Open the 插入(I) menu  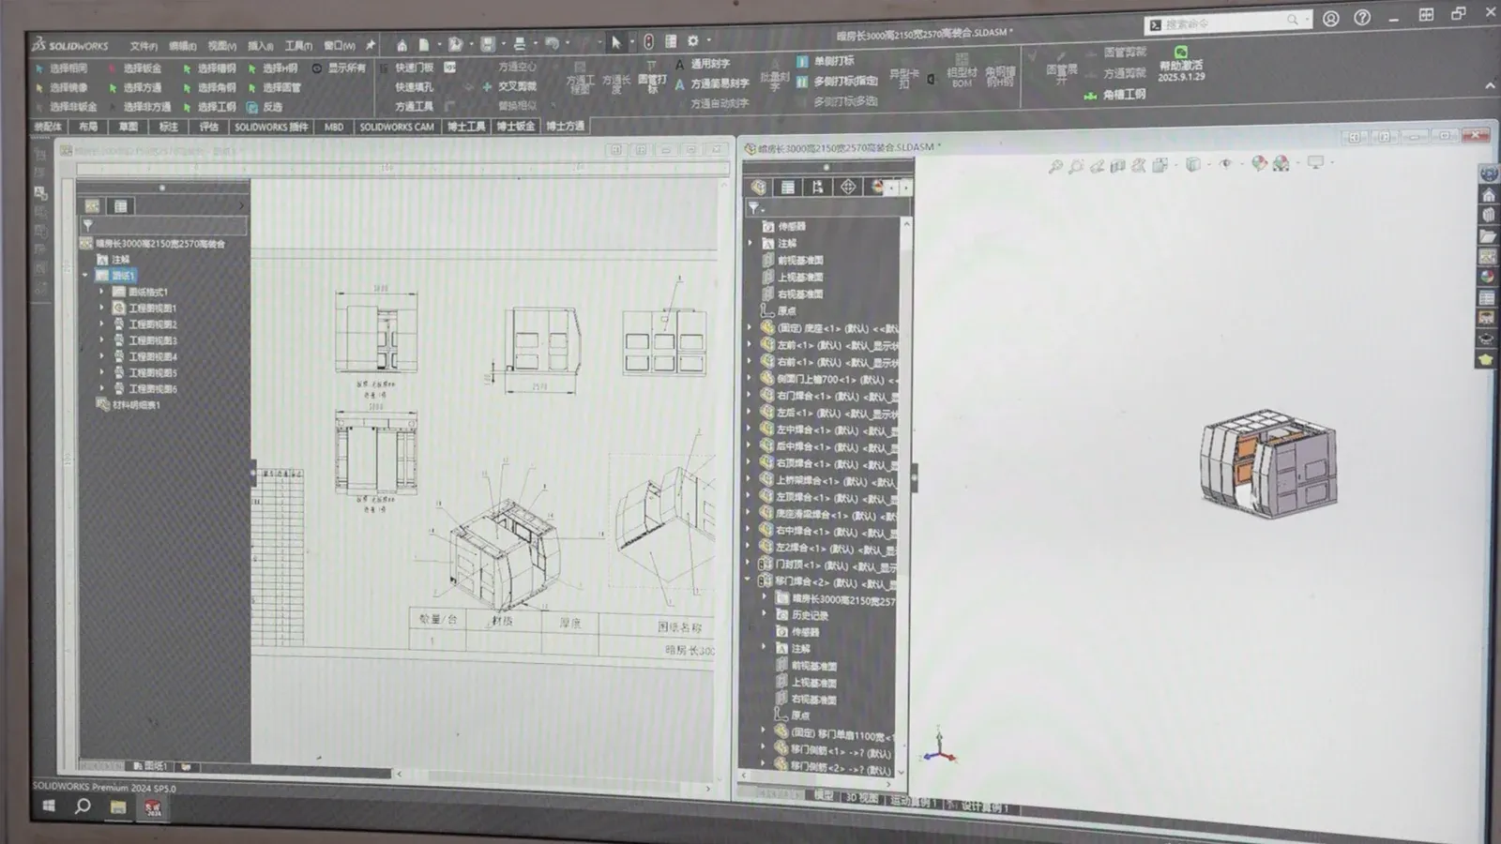click(x=261, y=46)
